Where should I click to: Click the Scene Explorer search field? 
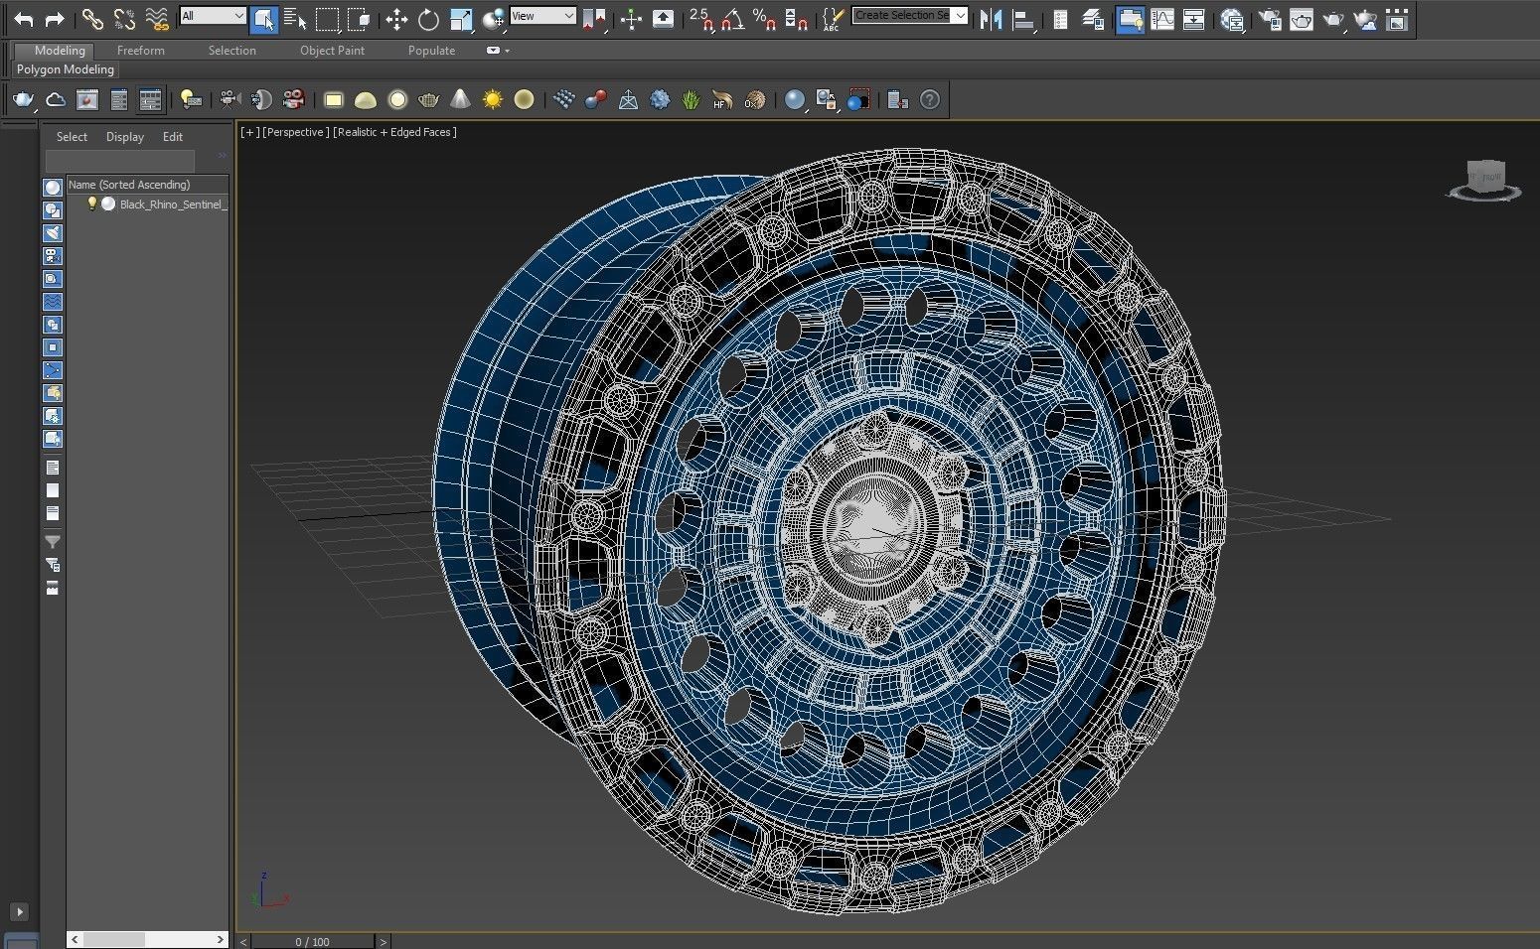pos(120,160)
